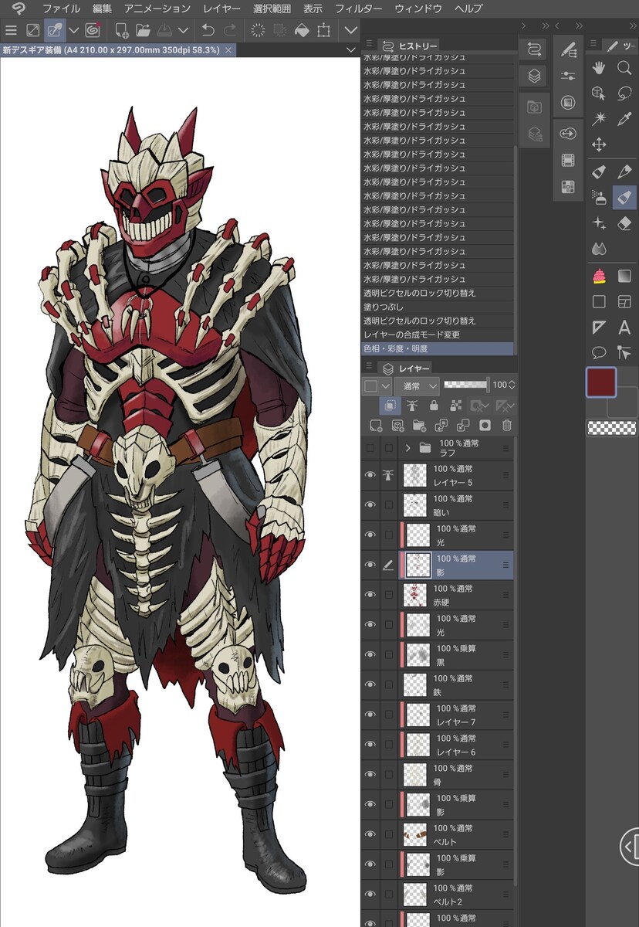This screenshot has width=639, height=927.
Task: Open the アニメーション menu
Action: [157, 8]
